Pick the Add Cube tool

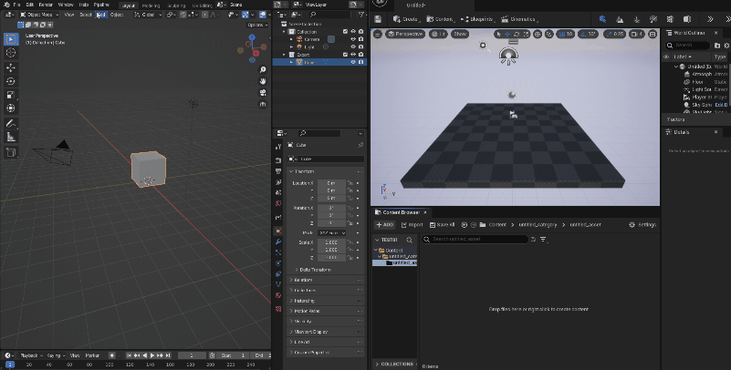[11, 152]
